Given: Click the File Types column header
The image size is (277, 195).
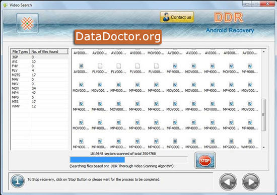Looking at the screenshot, I should click(x=20, y=51).
